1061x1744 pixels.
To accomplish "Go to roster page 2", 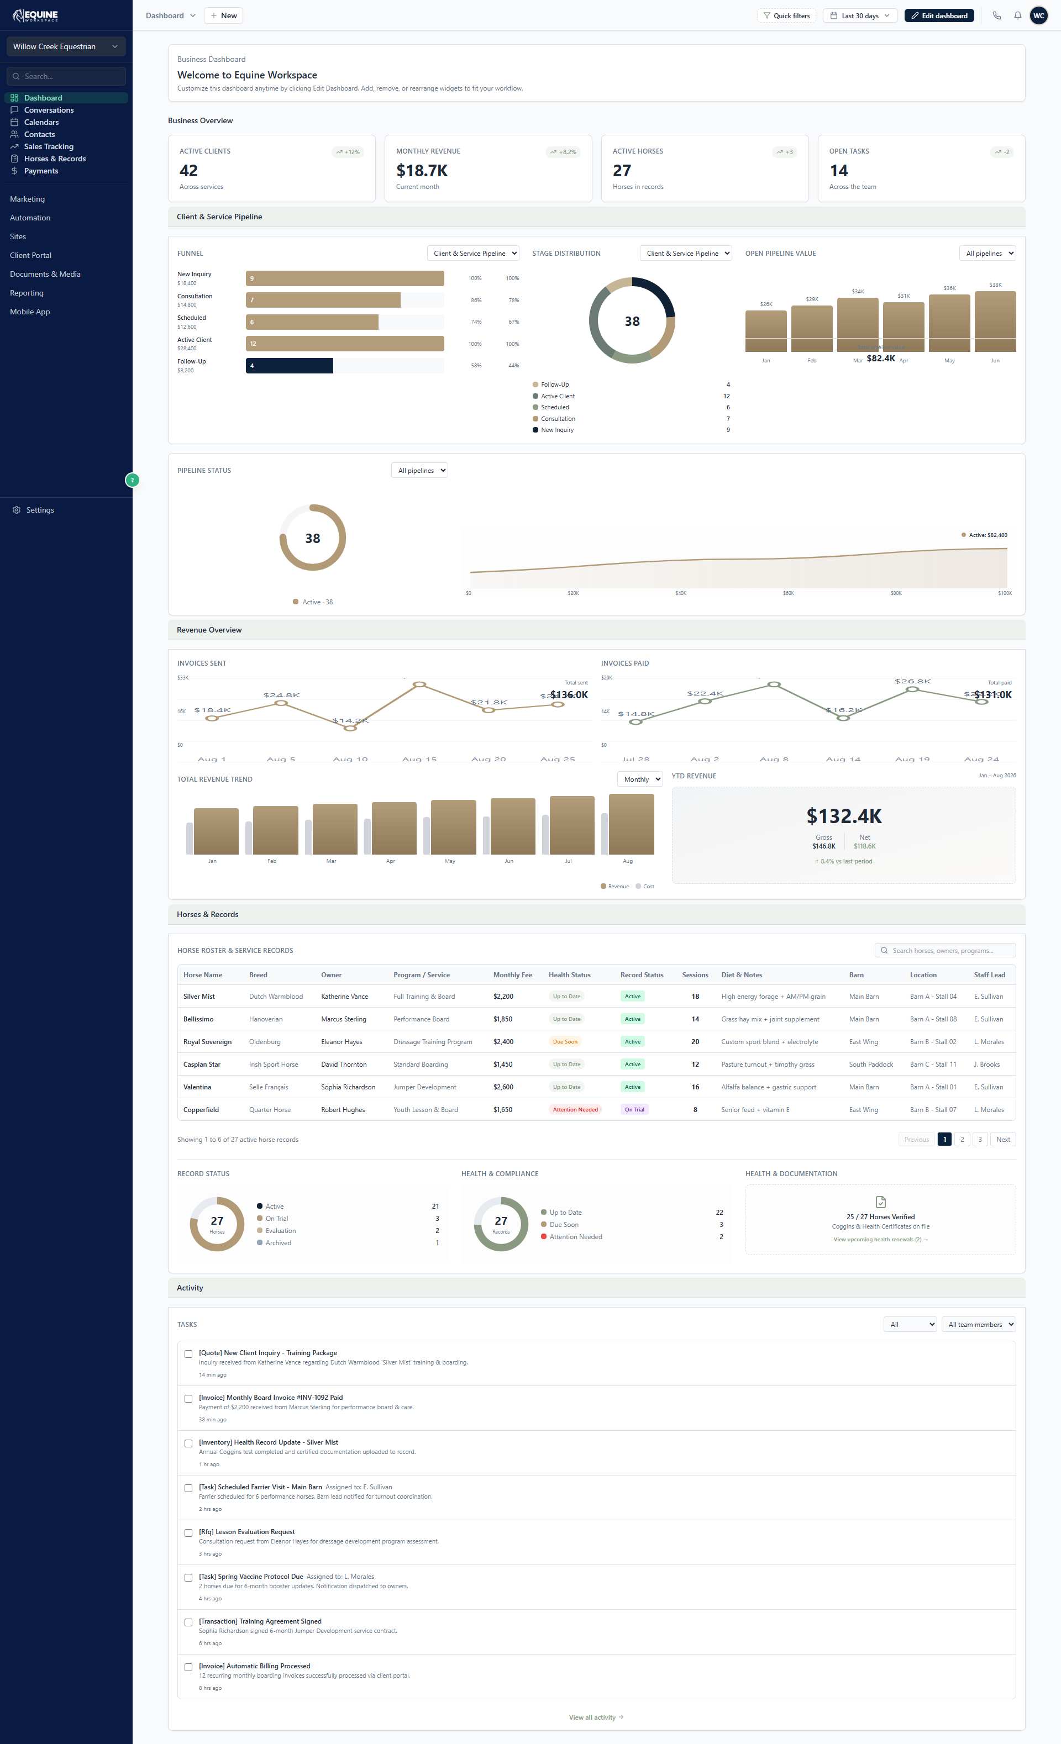I will (x=962, y=1140).
